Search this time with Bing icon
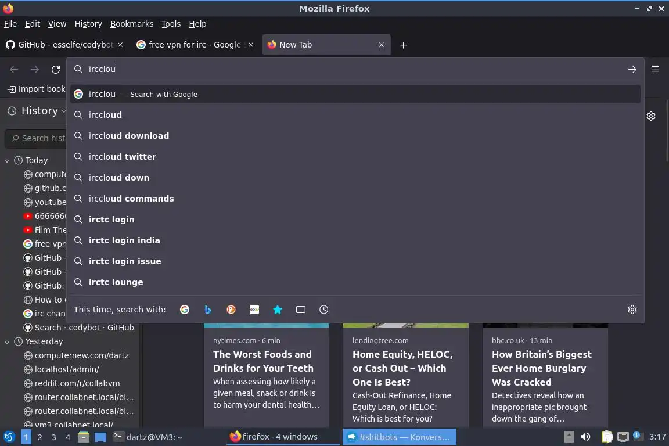This screenshot has height=446, width=669. tap(208, 310)
